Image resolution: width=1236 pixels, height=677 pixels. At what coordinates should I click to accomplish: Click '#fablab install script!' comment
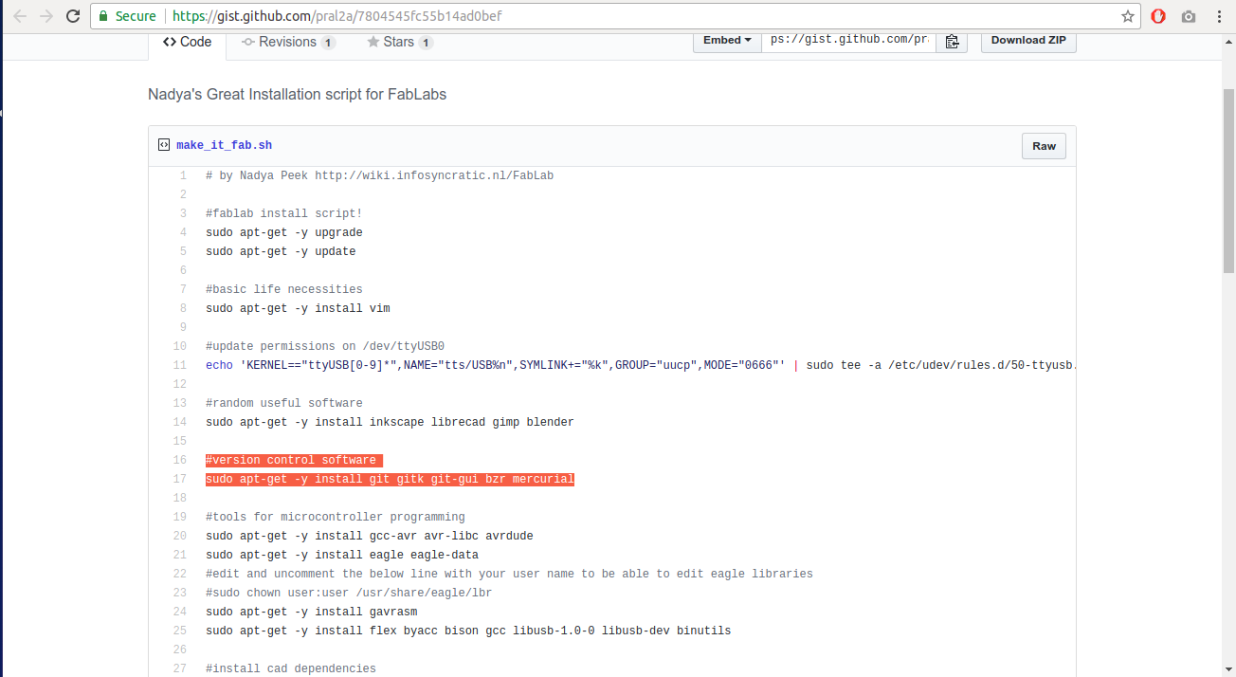(283, 213)
